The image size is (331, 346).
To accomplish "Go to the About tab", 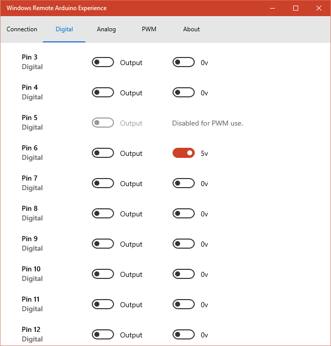I will coord(191,29).
